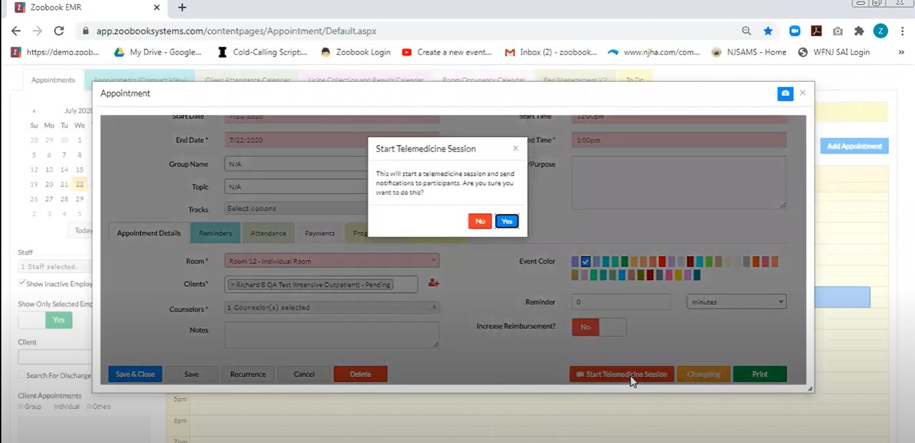
Task: Check the Search For Discharged checkbox
Action: (22, 375)
